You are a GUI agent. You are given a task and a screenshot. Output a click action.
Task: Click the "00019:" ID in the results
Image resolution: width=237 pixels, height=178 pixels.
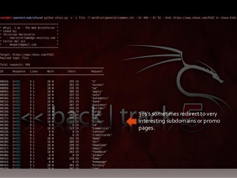pos(5,81)
